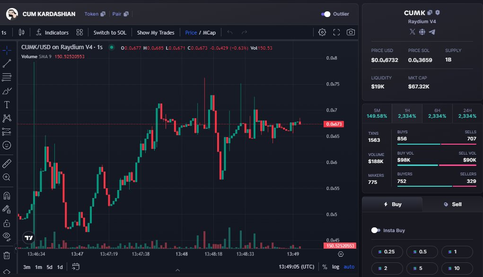The image size is (483, 277).
Task: Toggle magnet mode for drawings
Action: [7, 196]
